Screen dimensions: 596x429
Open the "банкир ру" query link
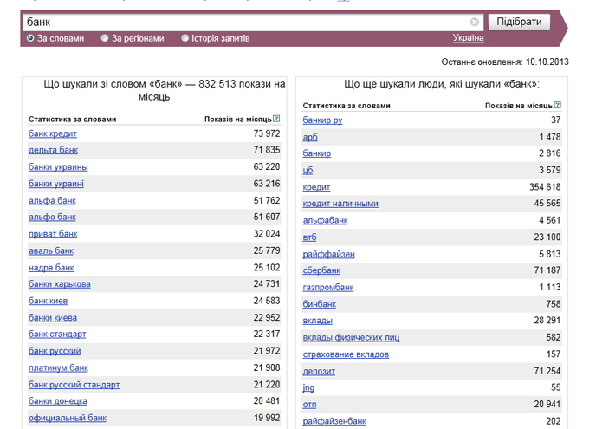(322, 120)
